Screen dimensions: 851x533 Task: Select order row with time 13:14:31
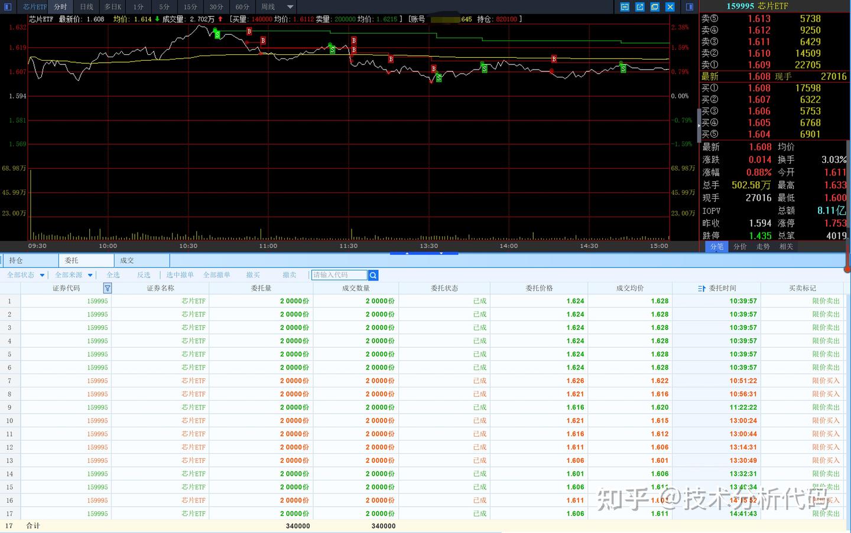pos(423,447)
